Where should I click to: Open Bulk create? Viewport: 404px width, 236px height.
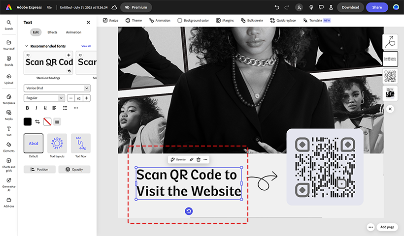(x=252, y=20)
